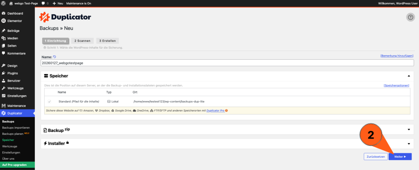Click the Werkzeuge wrench icon
The width and height of the screenshot is (419, 170).
pos(4,88)
